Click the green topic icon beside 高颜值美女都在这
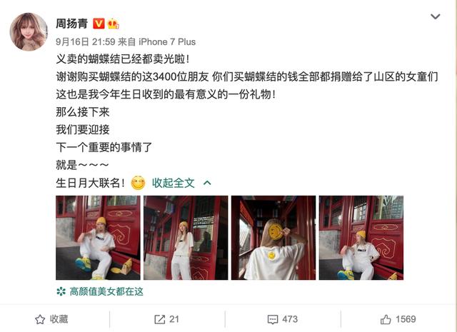The width and height of the screenshot is (457, 332). click(61, 291)
